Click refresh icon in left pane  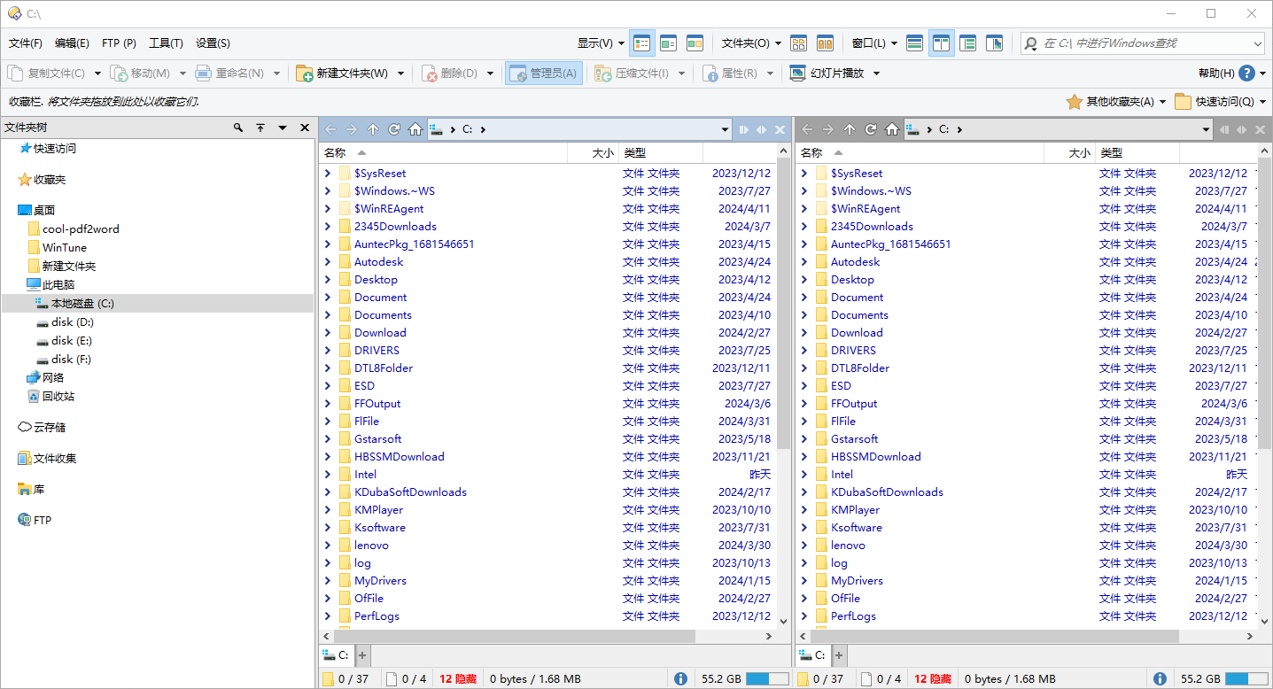click(x=394, y=129)
